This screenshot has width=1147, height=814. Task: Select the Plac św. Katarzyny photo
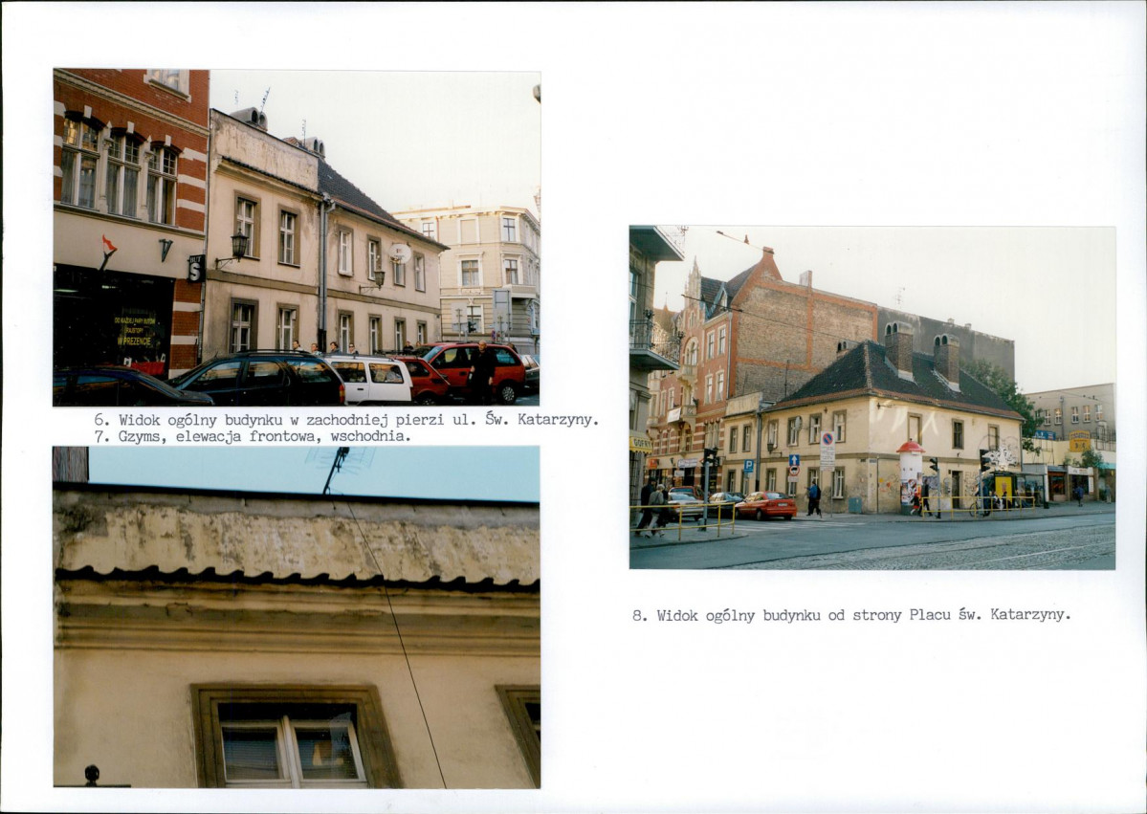pyautogui.click(x=871, y=397)
